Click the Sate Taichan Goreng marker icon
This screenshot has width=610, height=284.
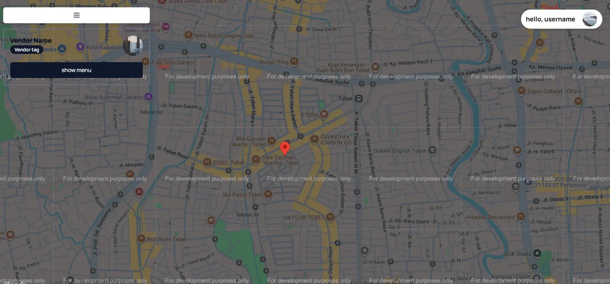point(256,159)
